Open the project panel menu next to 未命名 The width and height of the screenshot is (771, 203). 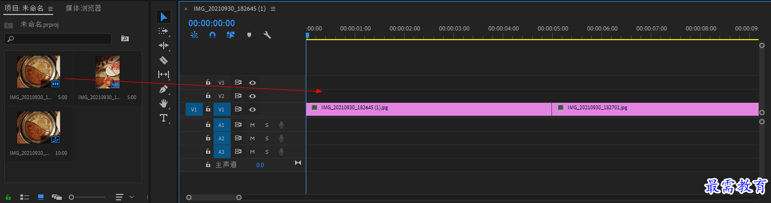(50, 9)
